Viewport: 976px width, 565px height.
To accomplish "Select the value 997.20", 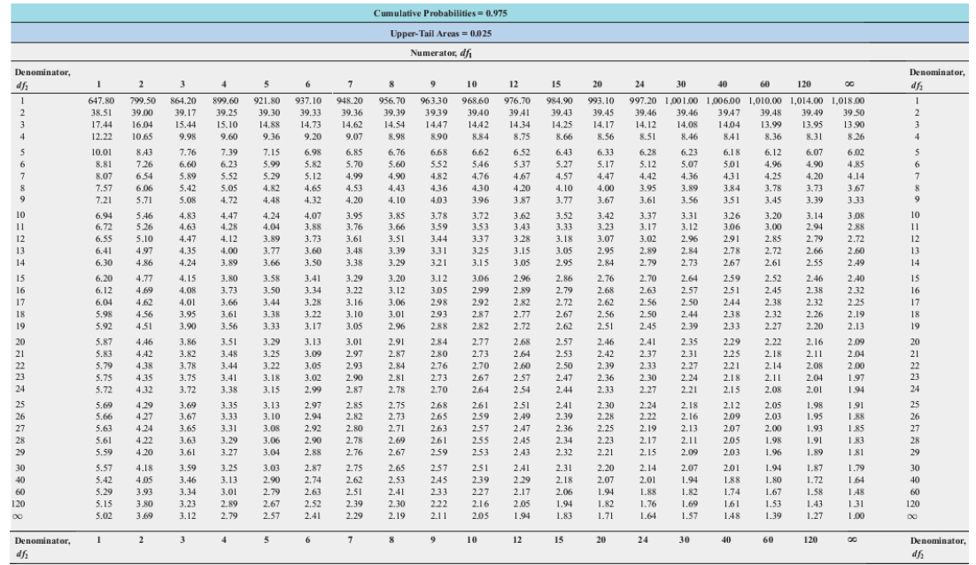I will click(x=643, y=101).
